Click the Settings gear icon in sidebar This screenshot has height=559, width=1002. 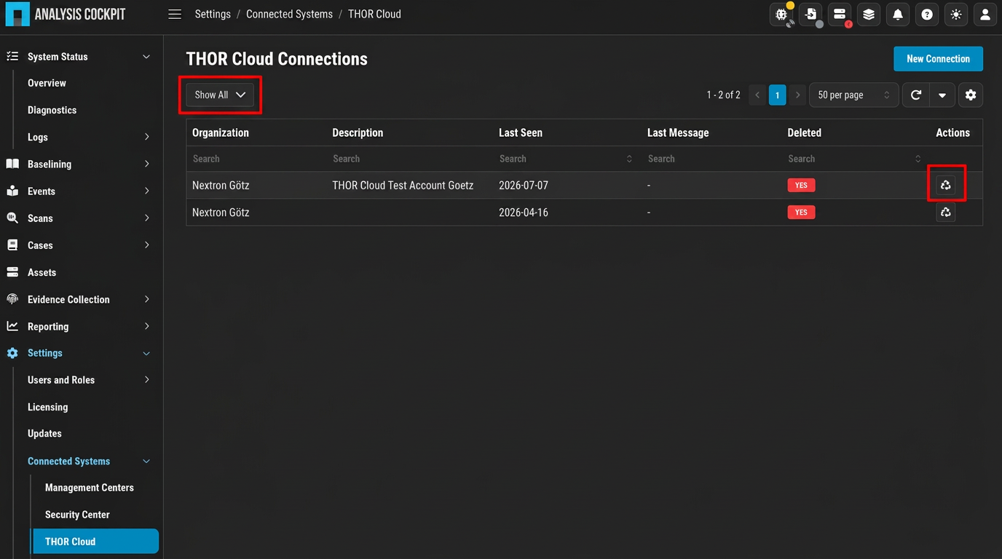[12, 353]
